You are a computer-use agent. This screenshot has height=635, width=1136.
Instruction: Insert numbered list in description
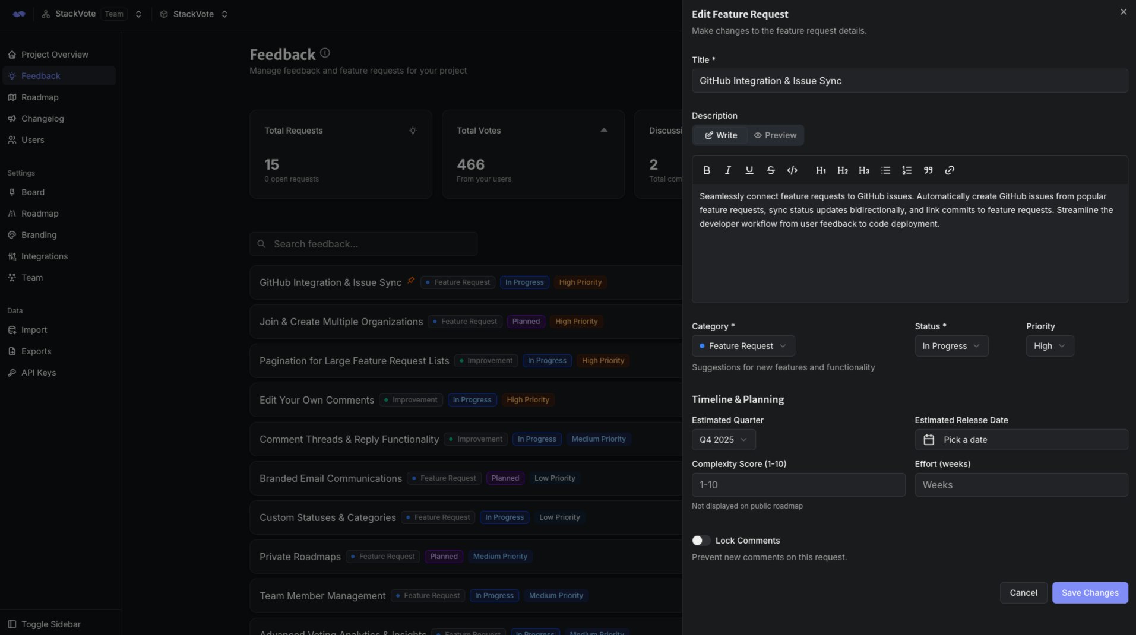point(907,170)
